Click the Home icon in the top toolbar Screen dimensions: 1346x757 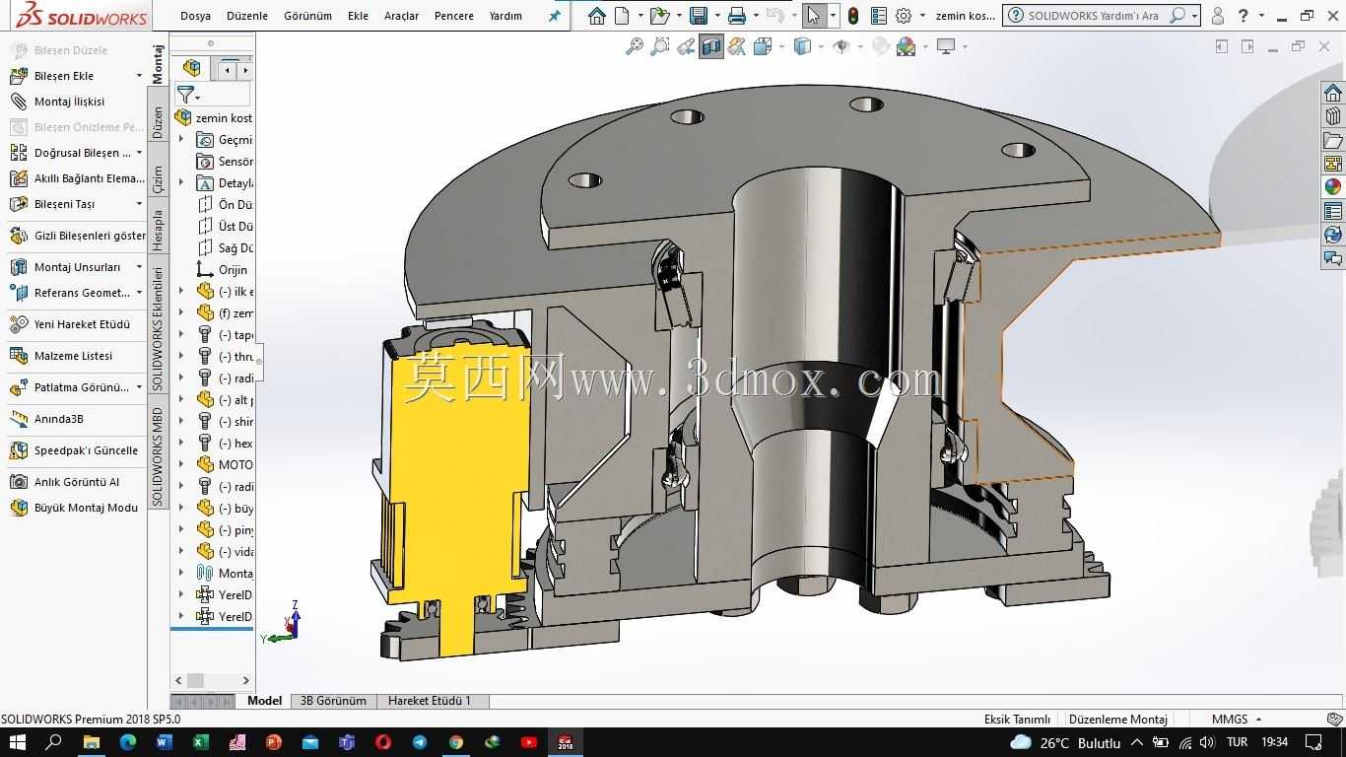click(596, 16)
